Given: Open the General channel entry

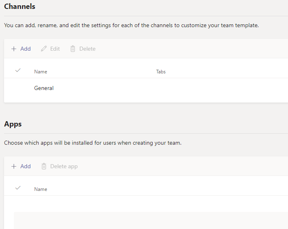Looking at the screenshot, I should point(44,88).
